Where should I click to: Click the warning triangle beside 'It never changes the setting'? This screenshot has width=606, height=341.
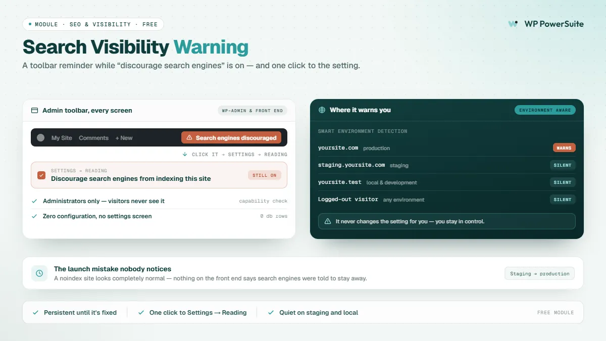coord(328,221)
